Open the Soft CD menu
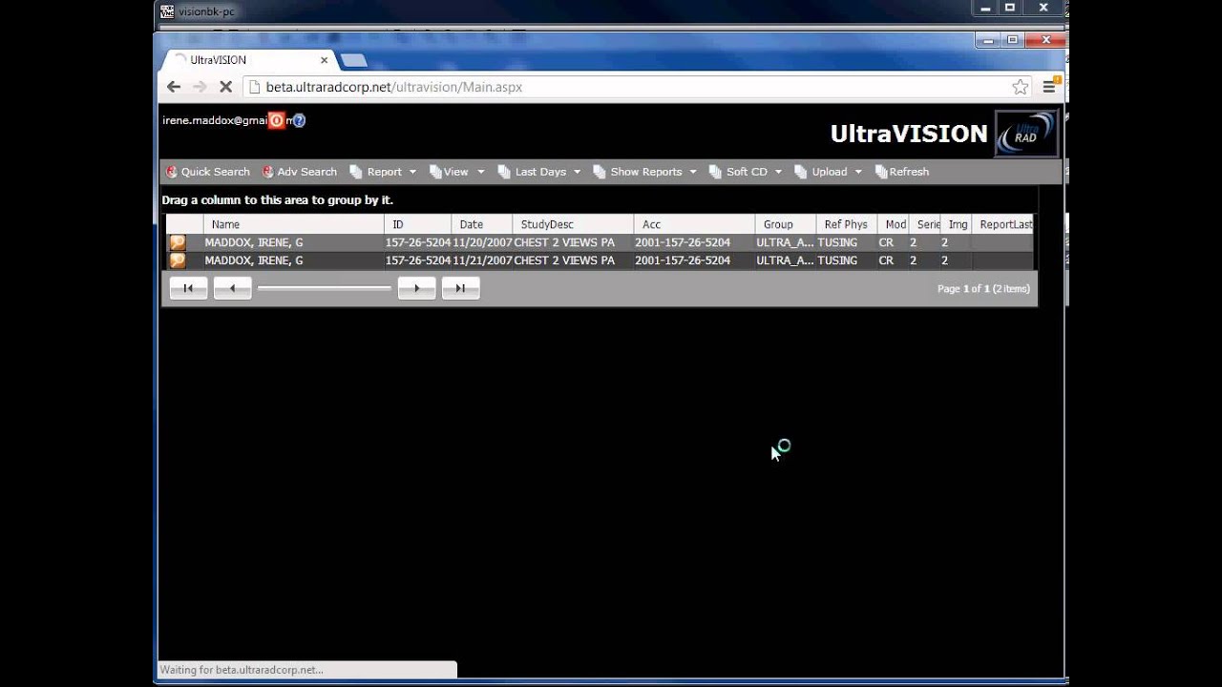 click(746, 172)
